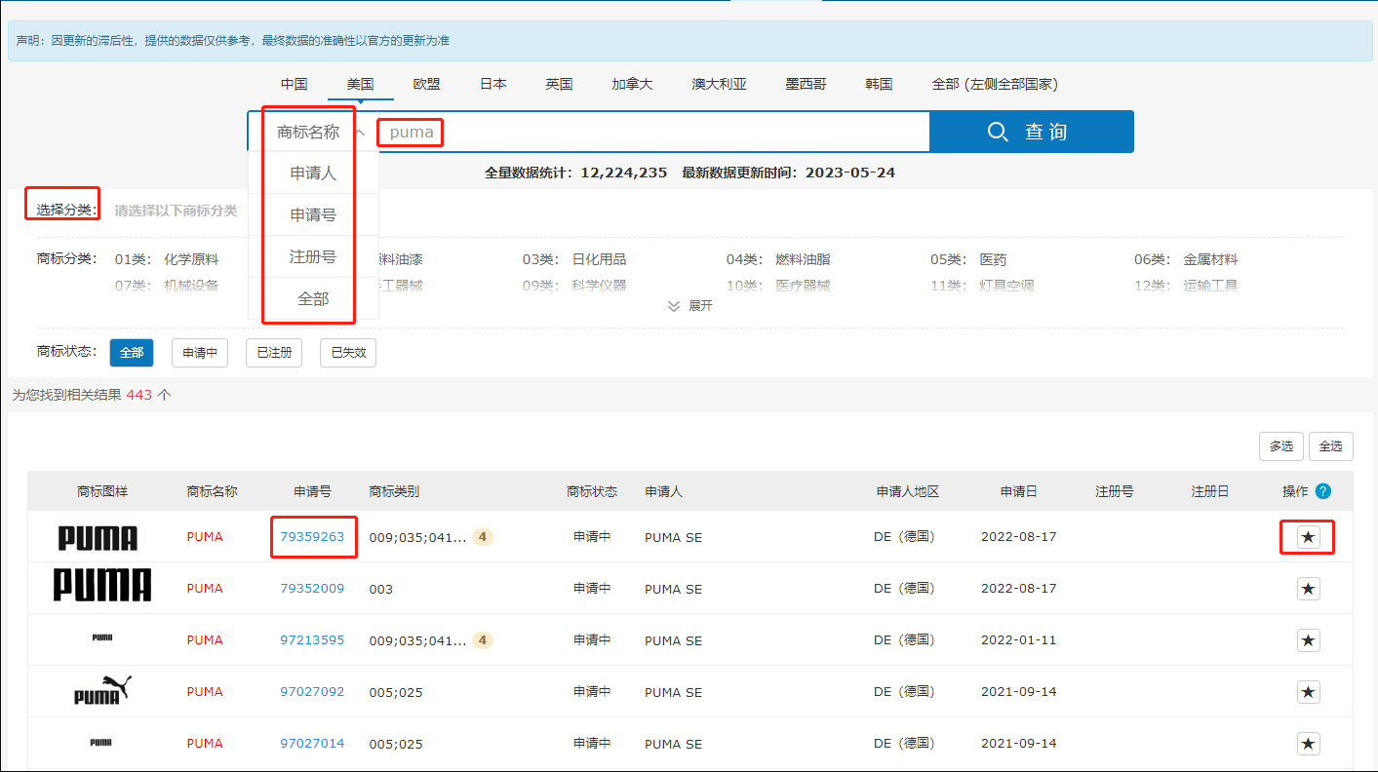Screen dimensions: 1378x772
Task: Open the leaping cat PUMA logo for 97027092
Action: (x=102, y=690)
